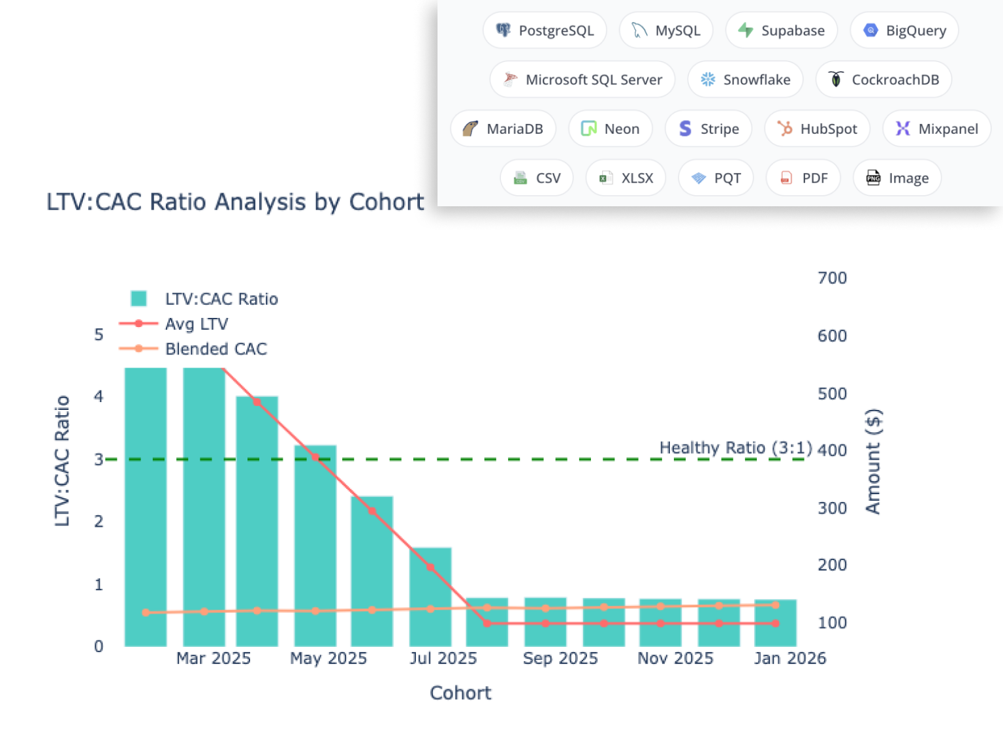Screen dimensions: 1003x752
Task: Click the MySQL dolphin icon
Action: pyautogui.click(x=639, y=30)
